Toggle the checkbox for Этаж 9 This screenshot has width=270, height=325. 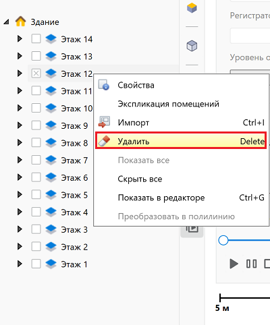[x=36, y=125]
